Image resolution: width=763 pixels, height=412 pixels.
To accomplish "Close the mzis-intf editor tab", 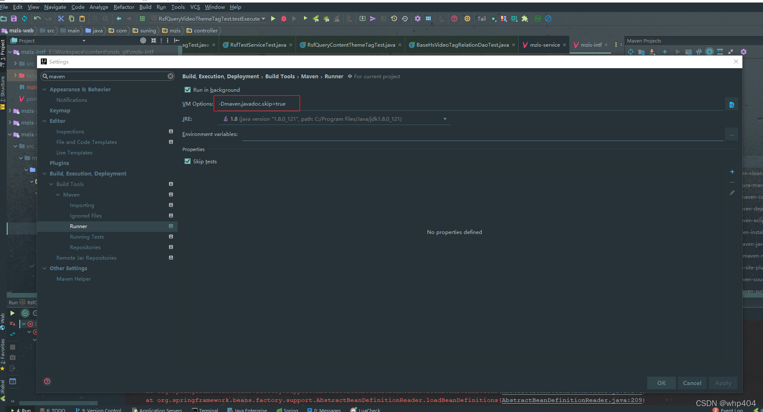I will click(606, 45).
